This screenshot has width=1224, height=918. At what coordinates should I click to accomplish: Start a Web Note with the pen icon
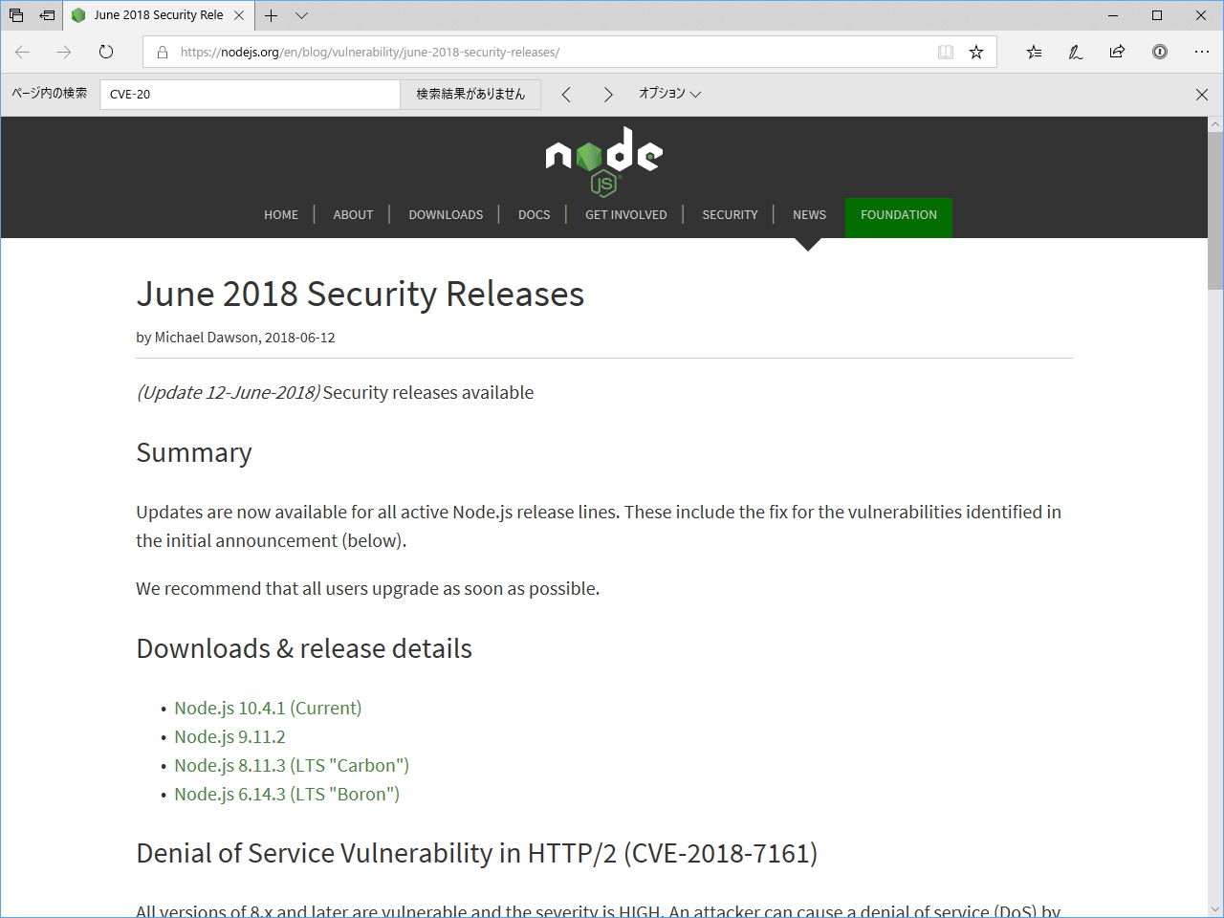coord(1075,53)
